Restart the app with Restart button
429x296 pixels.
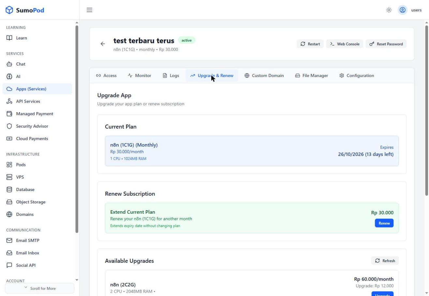(x=310, y=44)
